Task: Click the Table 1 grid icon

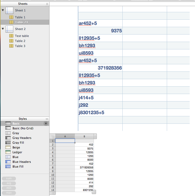Action: [11, 17]
